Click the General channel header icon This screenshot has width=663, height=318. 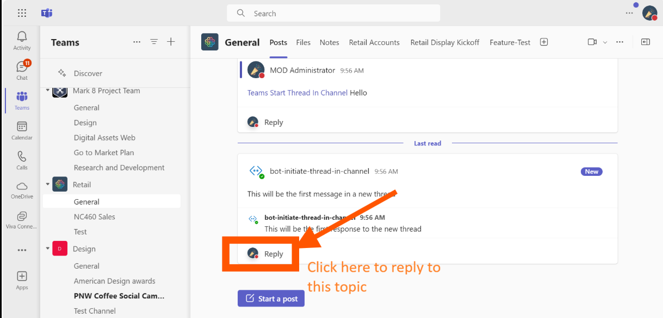[x=210, y=42]
